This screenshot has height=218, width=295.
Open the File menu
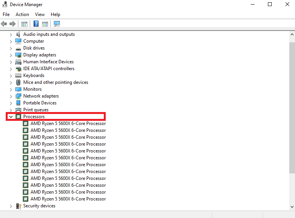pos(6,14)
